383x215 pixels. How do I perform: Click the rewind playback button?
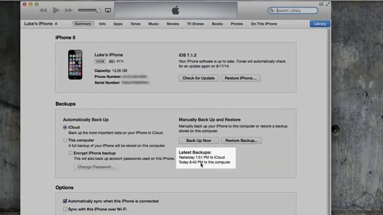pos(43,10)
